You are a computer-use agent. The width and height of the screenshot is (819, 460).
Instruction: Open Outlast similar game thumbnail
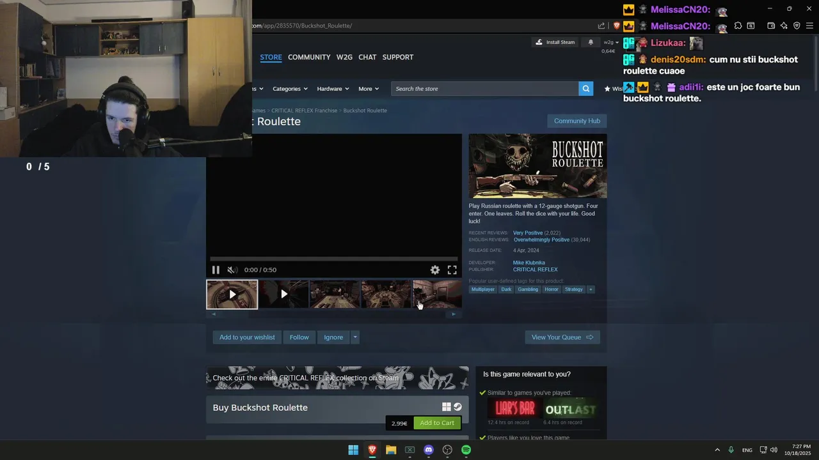click(570, 410)
